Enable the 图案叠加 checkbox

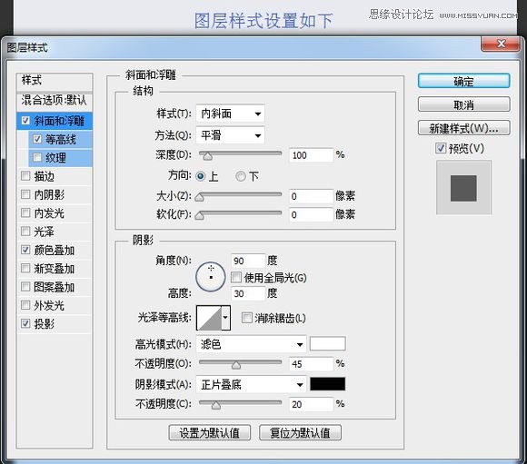(x=25, y=287)
